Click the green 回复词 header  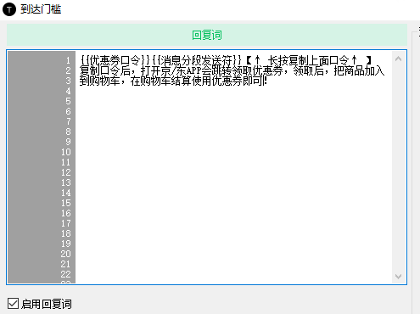click(x=207, y=35)
